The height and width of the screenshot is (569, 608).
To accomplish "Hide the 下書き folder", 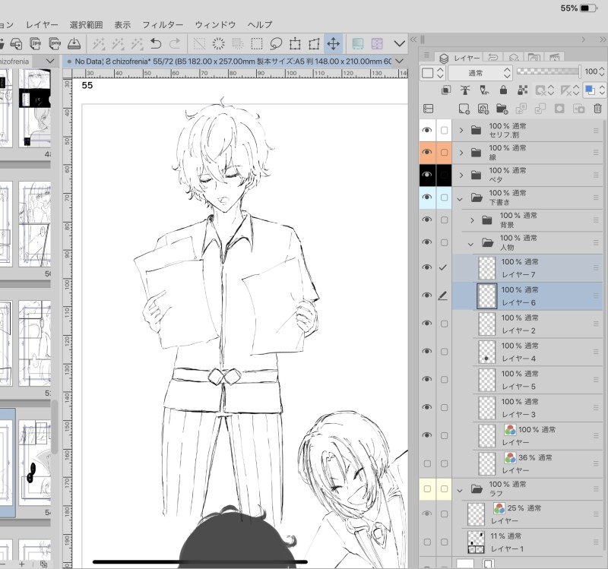I will 427,198.
